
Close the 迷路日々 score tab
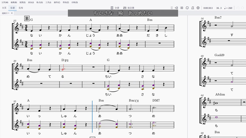pos(12,13)
